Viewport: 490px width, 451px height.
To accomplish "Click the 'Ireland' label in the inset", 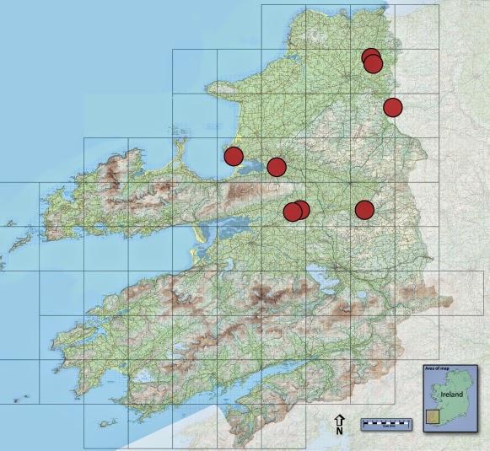I will pyautogui.click(x=451, y=395).
